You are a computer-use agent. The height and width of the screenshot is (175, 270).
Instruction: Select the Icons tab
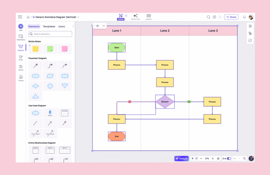point(61,27)
